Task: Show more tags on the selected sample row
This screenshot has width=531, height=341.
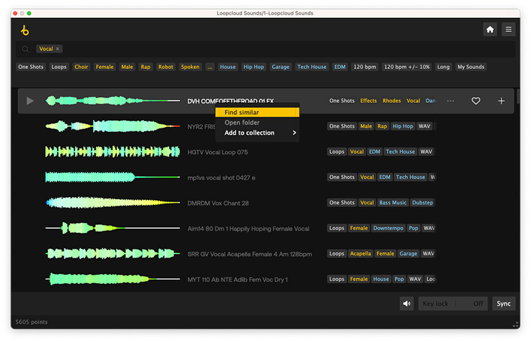Action: [451, 101]
